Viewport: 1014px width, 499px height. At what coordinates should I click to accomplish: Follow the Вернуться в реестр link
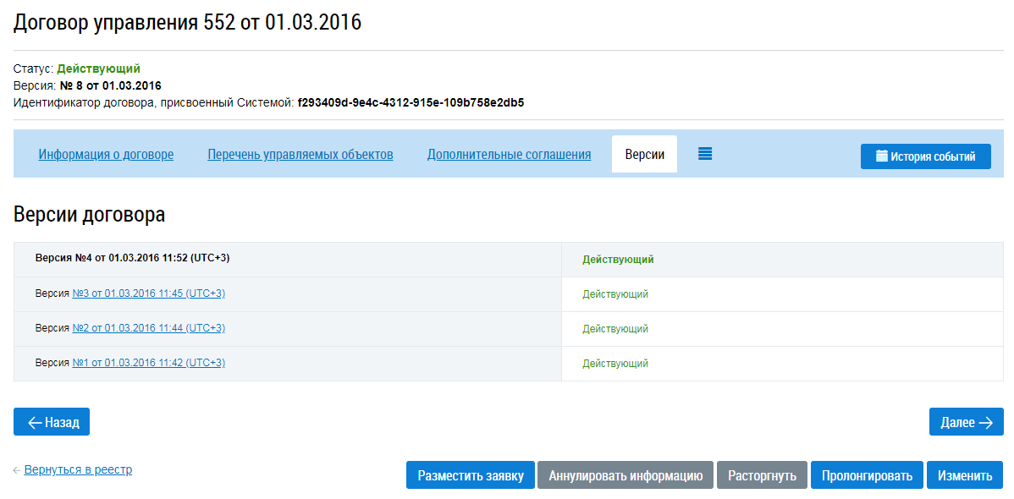point(78,470)
